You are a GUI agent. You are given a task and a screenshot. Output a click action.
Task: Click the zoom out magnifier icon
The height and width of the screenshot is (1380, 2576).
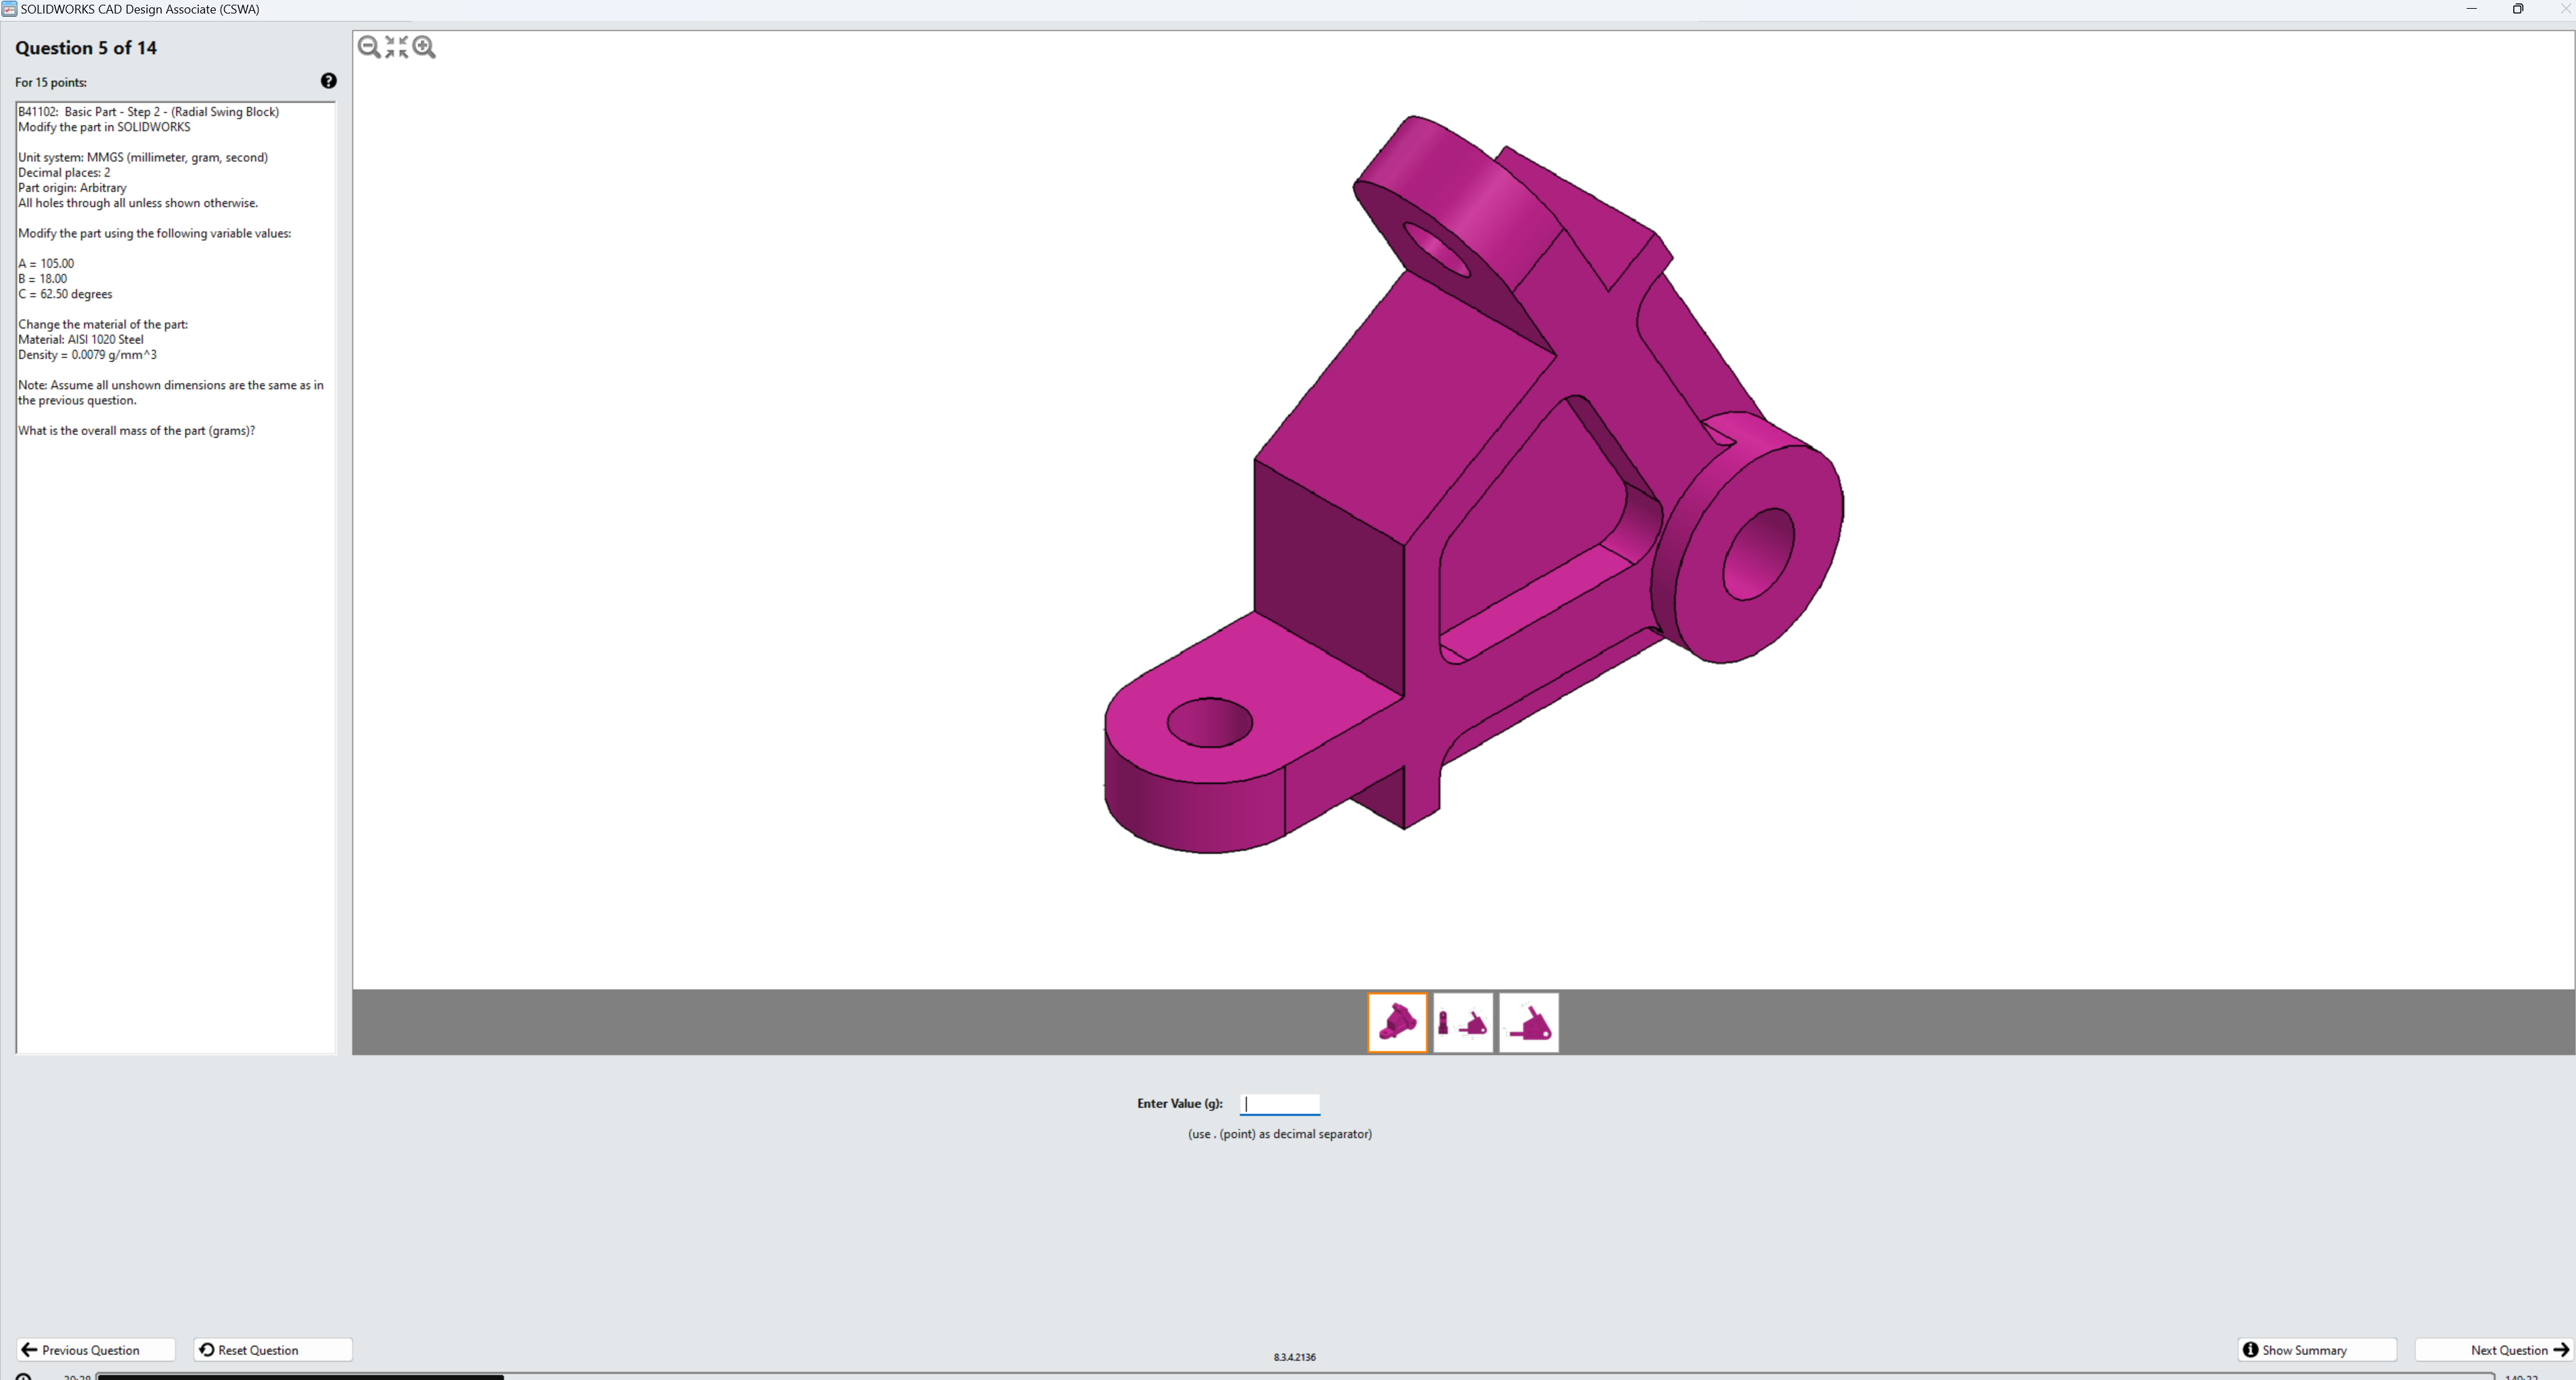pyautogui.click(x=369, y=47)
